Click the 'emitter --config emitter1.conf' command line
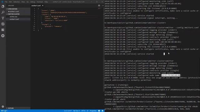The width and height of the screenshot is (200, 112). pos(151,28)
